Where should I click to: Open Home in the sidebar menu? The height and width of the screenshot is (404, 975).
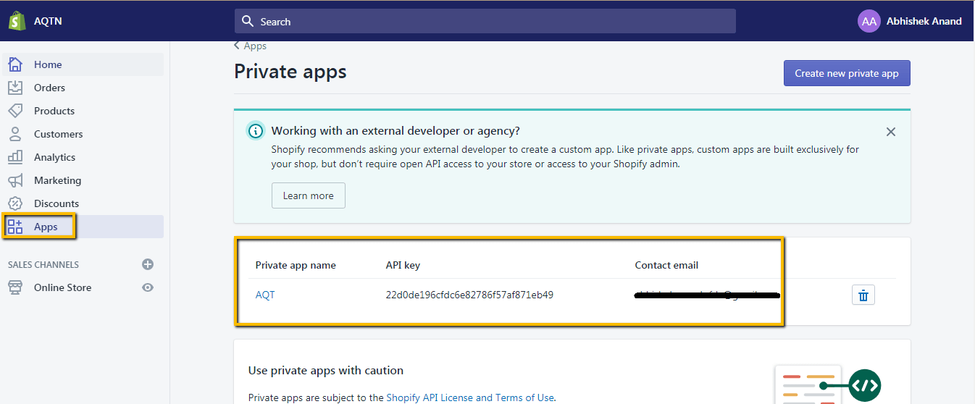click(83, 64)
